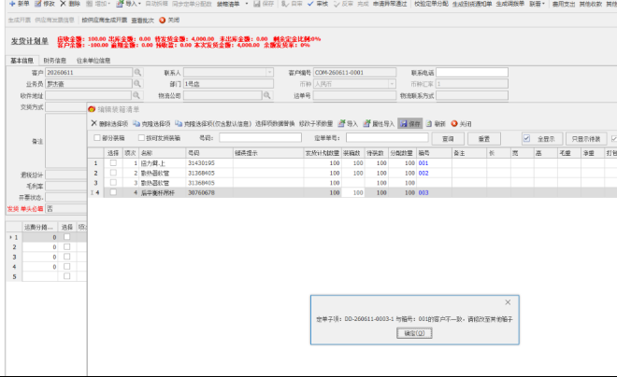Click the 修改 (edit) toolbar icon
The width and height of the screenshot is (617, 377).
point(37,4)
